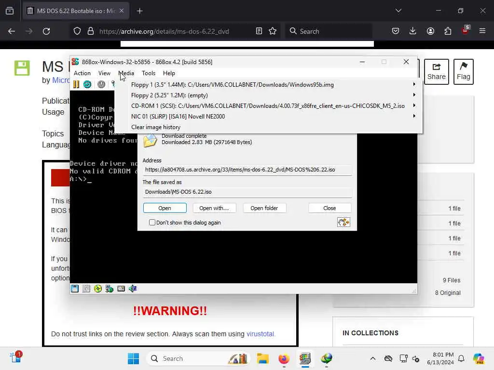494x370 pixels.
Task: Click Firefox icon in taskbar
Action: point(284,358)
